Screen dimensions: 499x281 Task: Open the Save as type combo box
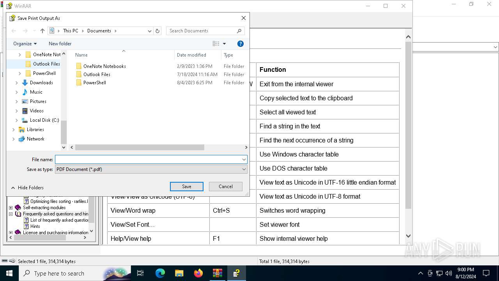(x=151, y=169)
